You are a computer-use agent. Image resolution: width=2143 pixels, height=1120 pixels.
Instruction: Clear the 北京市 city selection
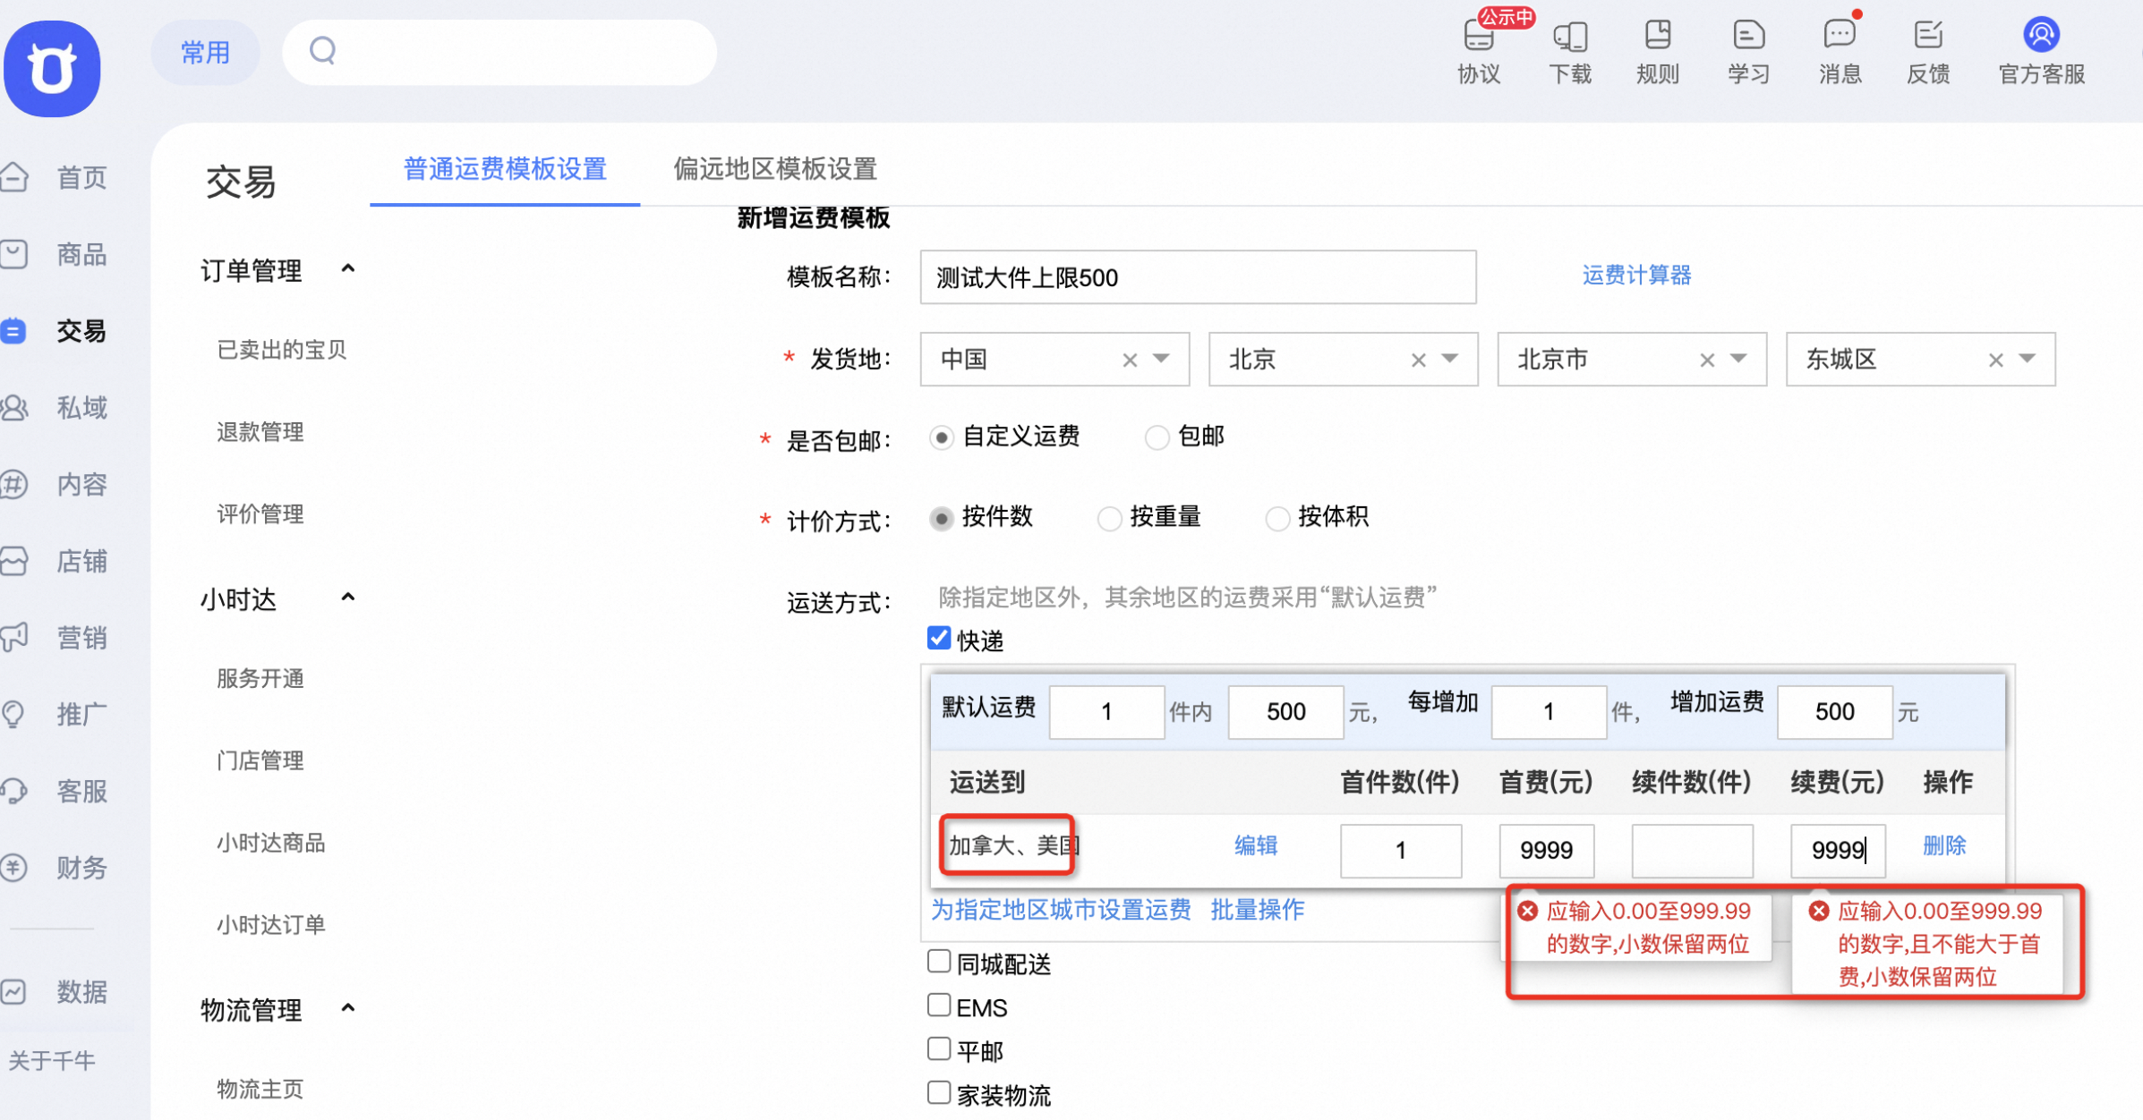point(1707,360)
